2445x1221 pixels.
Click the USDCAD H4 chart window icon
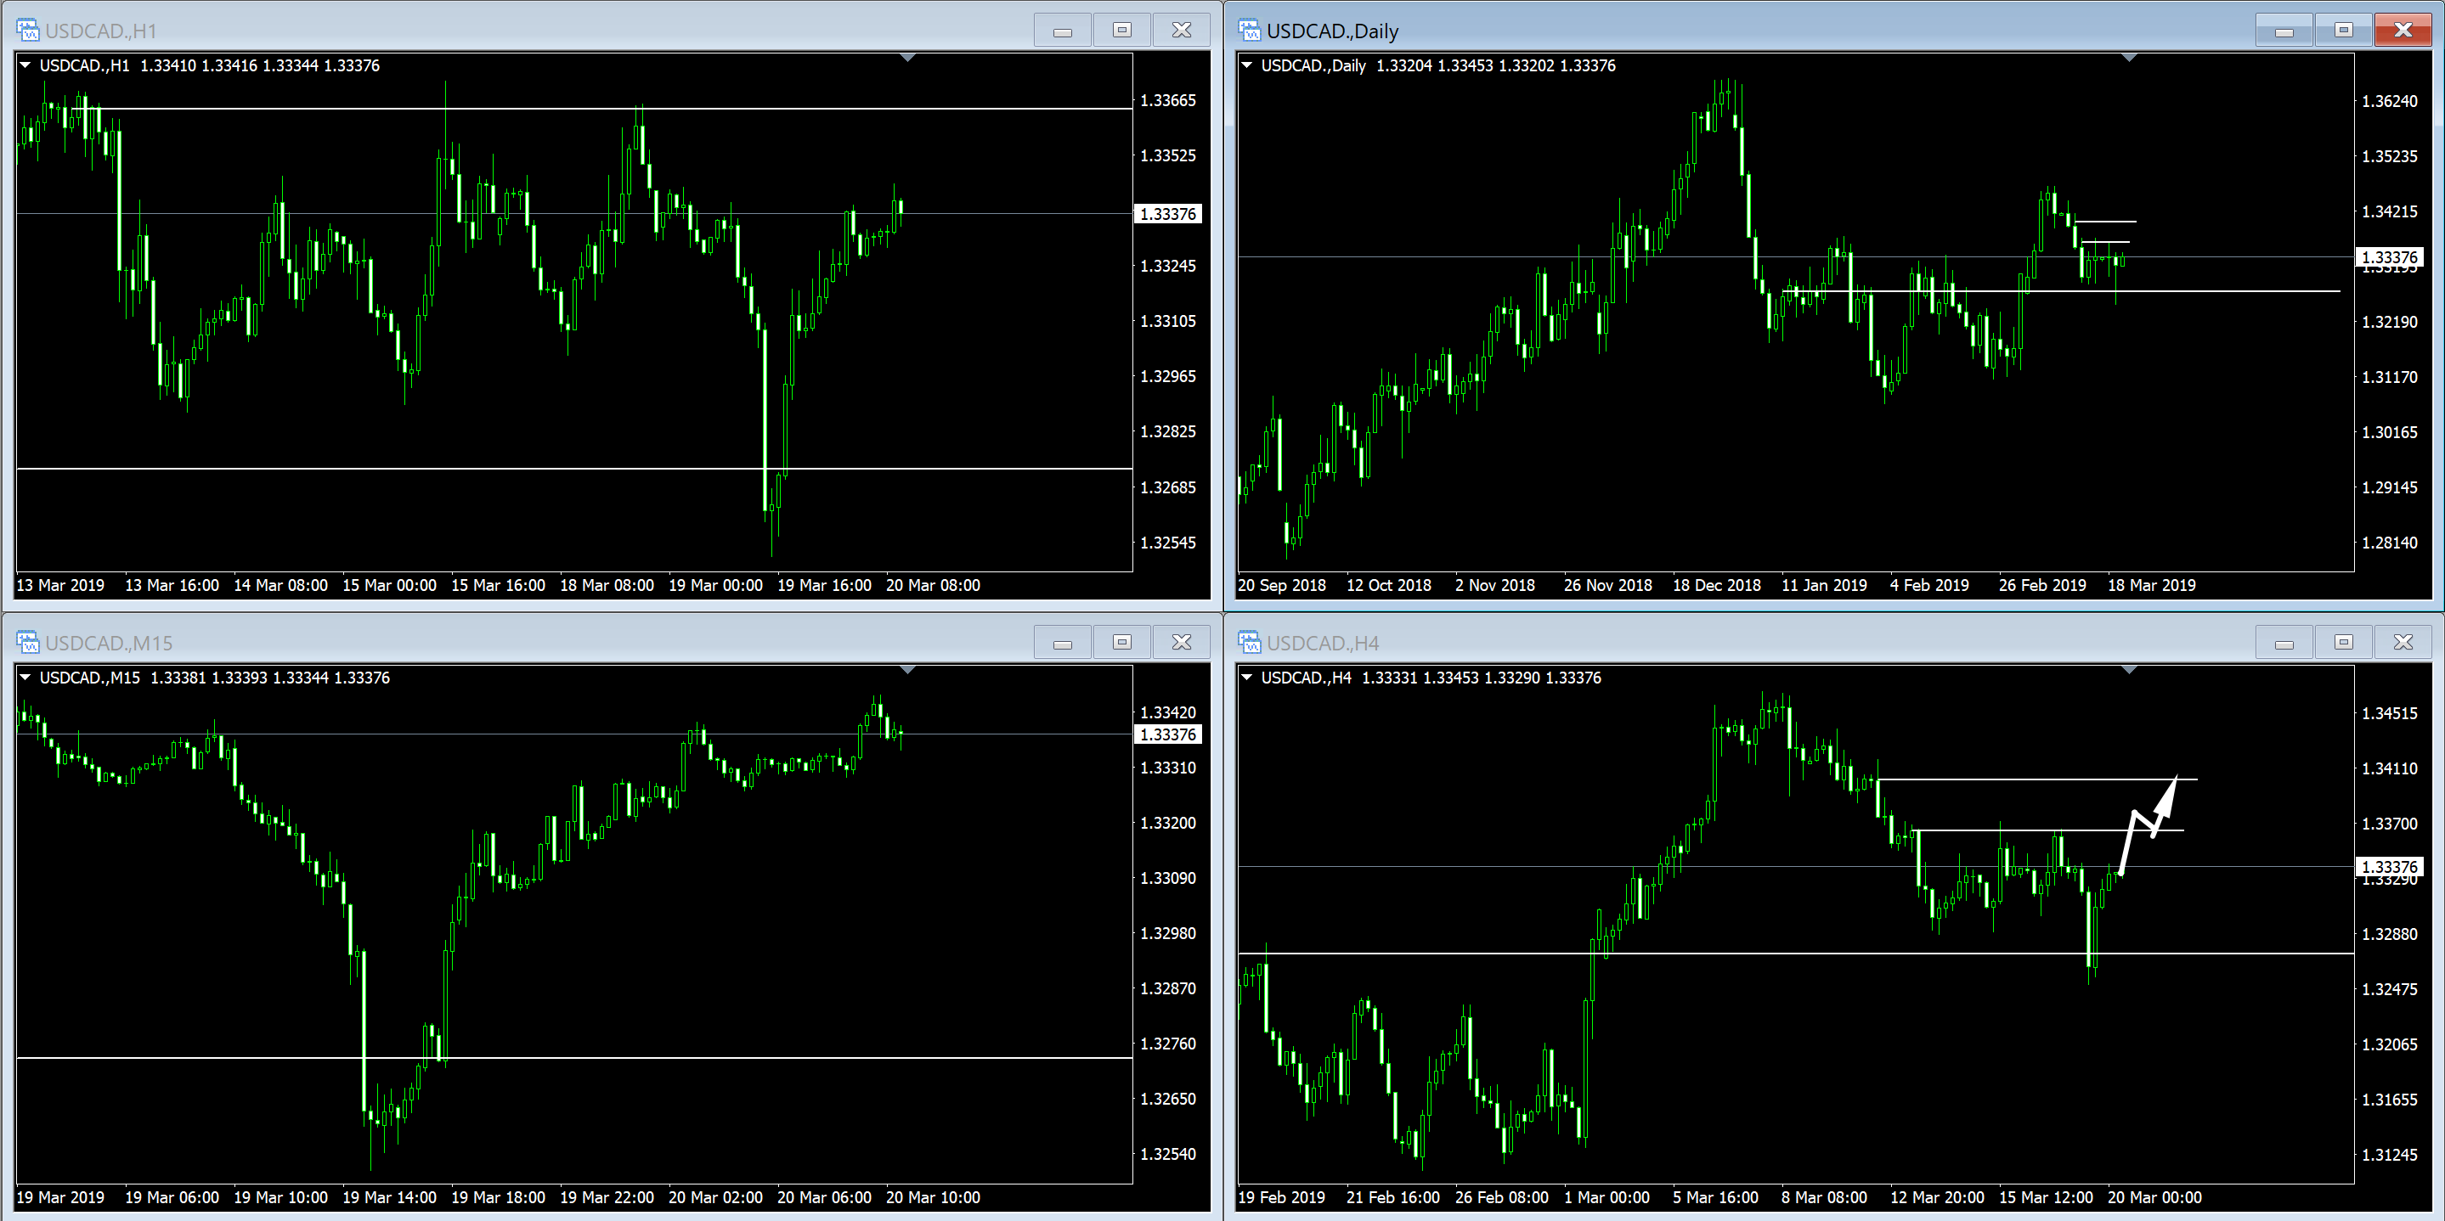tap(1249, 642)
